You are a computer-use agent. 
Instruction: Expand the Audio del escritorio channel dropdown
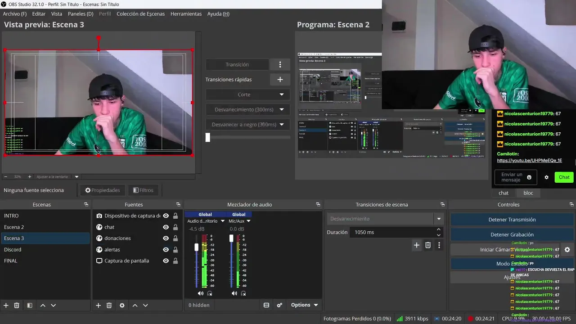pyautogui.click(x=222, y=221)
